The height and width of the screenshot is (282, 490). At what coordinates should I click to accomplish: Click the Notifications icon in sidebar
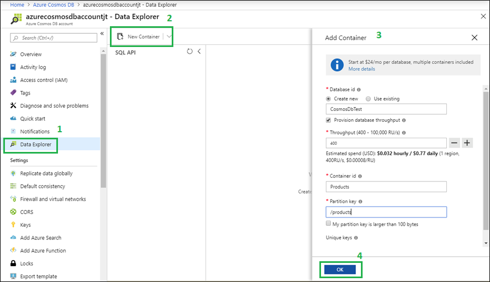[13, 131]
